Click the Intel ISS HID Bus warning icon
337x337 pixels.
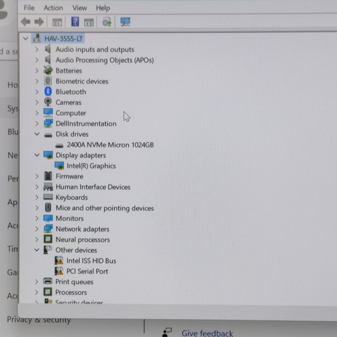point(59,261)
